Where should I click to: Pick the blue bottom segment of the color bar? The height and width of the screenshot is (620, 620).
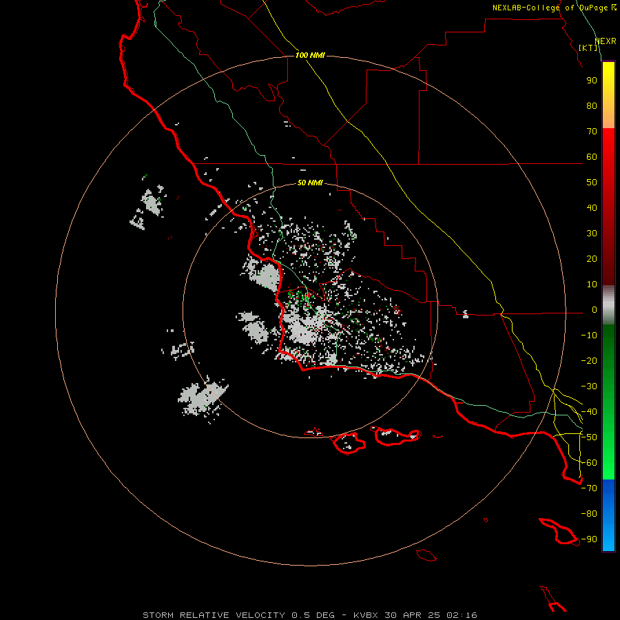point(608,515)
